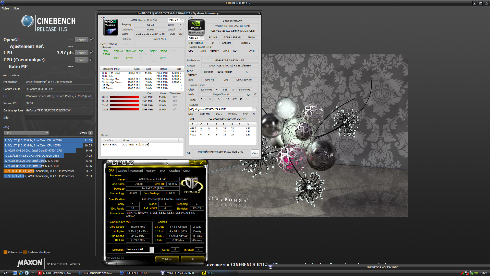
Task: Expand the Kingston memory module dropdown
Action: [222, 109]
